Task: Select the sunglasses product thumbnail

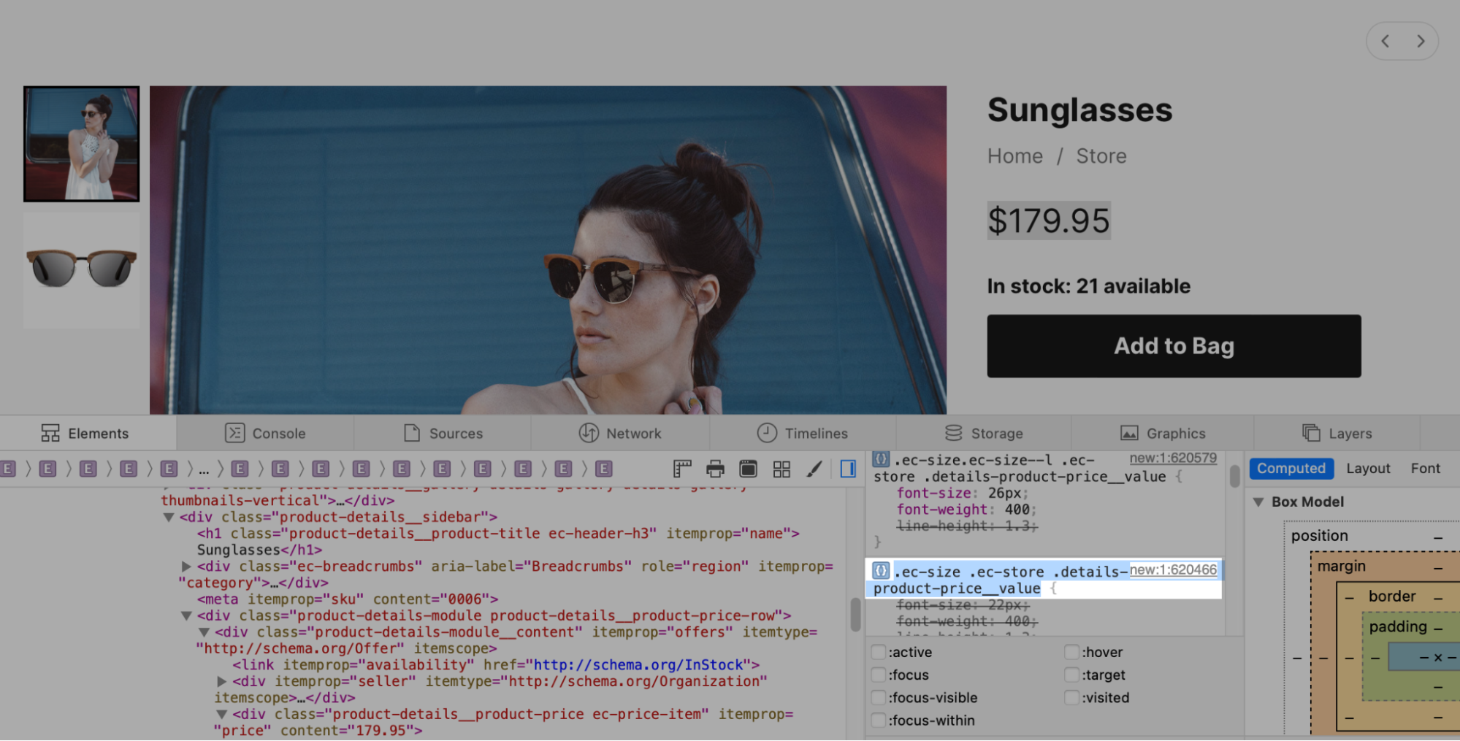Action: 81,269
